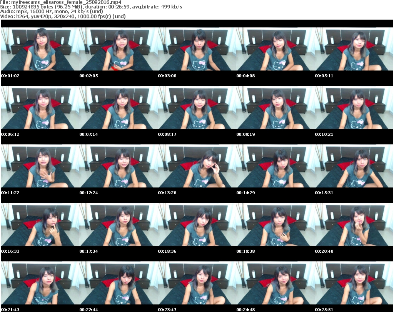
Task: Choose the preview above timestamp 00:19:38
Action: 275,225
